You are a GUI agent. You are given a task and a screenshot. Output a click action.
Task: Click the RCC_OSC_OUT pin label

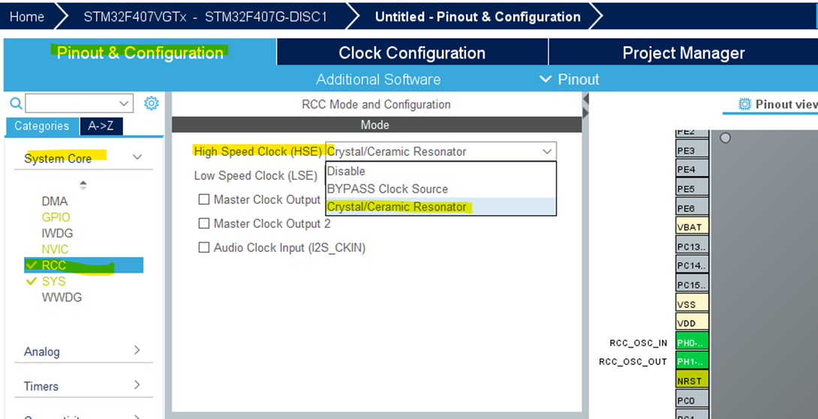[633, 362]
